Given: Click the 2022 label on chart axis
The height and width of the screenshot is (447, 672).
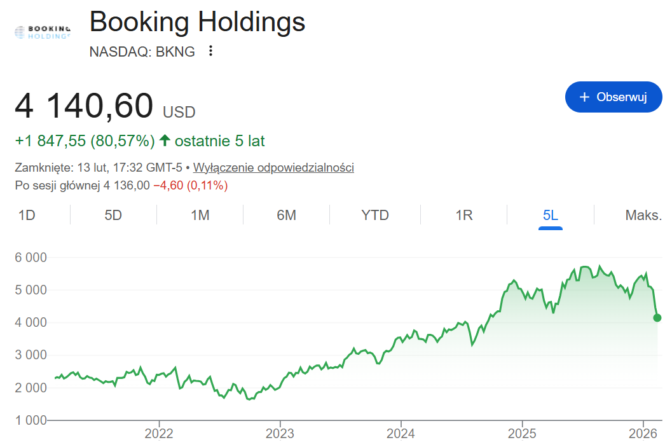Looking at the screenshot, I should coord(158,434).
